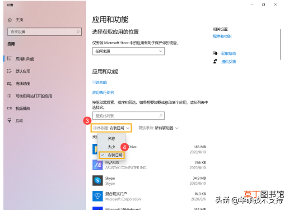This screenshot has height=210, width=289.
Task: Go to 离线地图 in the sidebar
Action: click(x=23, y=84)
